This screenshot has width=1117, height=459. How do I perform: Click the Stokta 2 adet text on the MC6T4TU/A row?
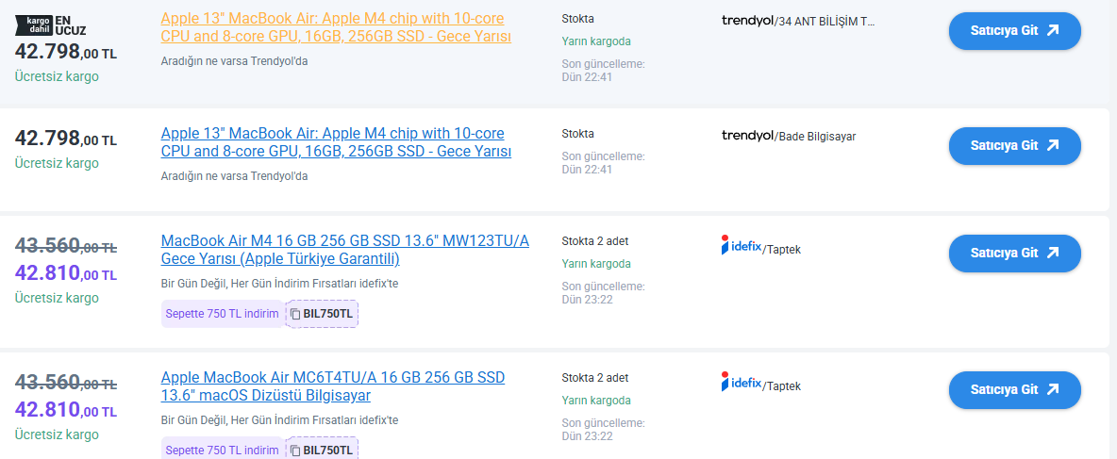(595, 378)
